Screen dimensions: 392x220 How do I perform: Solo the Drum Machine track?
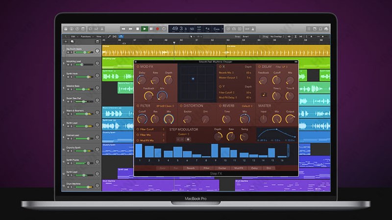point(71,187)
